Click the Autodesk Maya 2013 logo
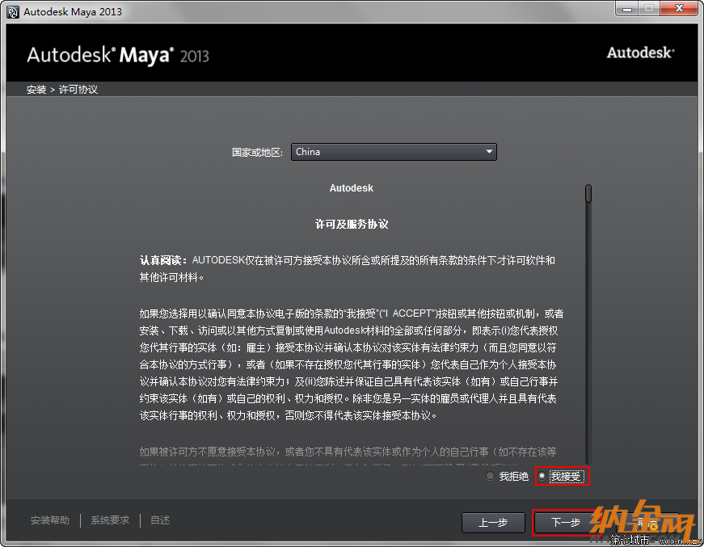The height and width of the screenshot is (547, 704). tap(118, 55)
